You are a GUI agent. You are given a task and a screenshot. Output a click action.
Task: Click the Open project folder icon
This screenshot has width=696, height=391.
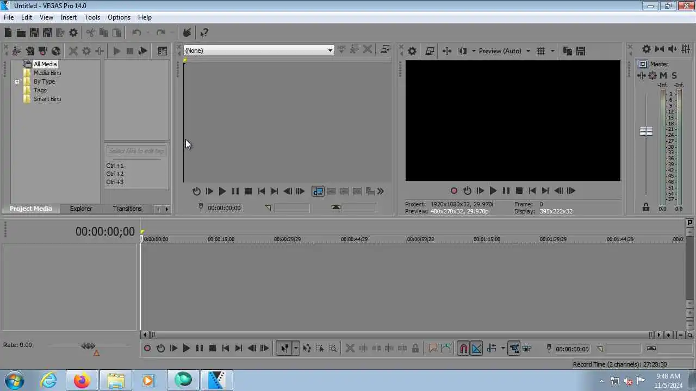21,33
